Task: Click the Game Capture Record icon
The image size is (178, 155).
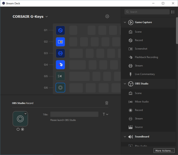Action: (x=130, y=40)
